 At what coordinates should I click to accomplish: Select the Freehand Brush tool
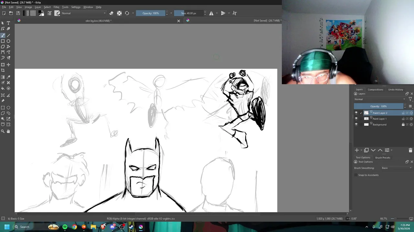point(3,35)
